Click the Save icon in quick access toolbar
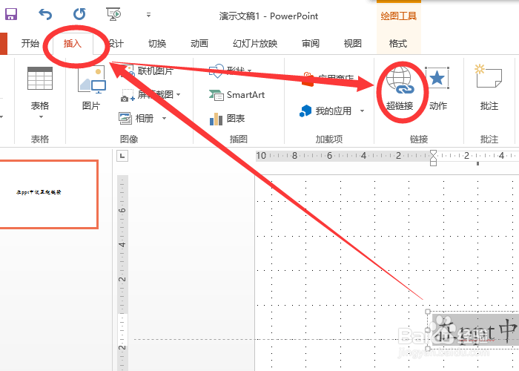The height and width of the screenshot is (371, 519). [x=10, y=14]
